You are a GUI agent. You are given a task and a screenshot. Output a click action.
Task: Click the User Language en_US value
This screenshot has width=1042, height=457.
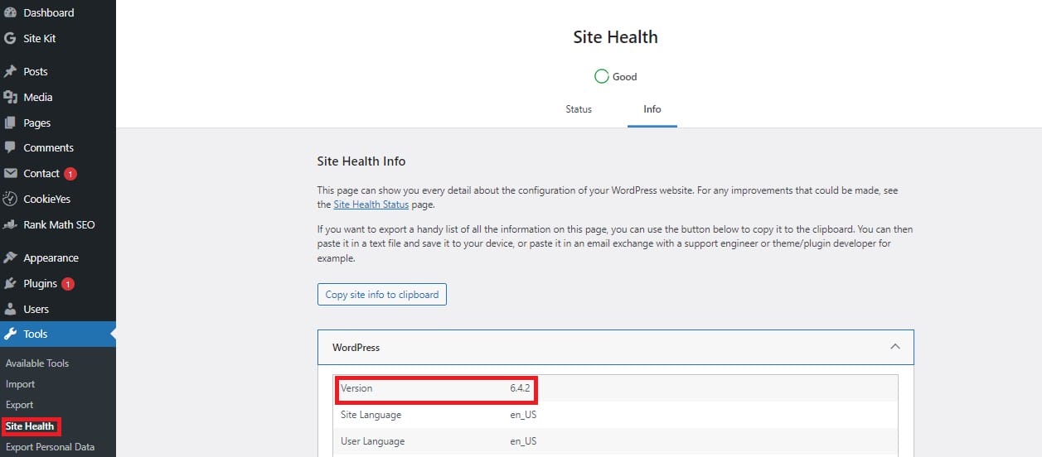tap(523, 441)
